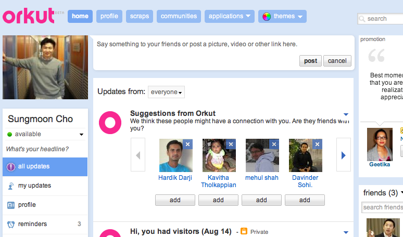The width and height of the screenshot is (403, 237).
Task: Open the communities tab
Action: point(179,16)
